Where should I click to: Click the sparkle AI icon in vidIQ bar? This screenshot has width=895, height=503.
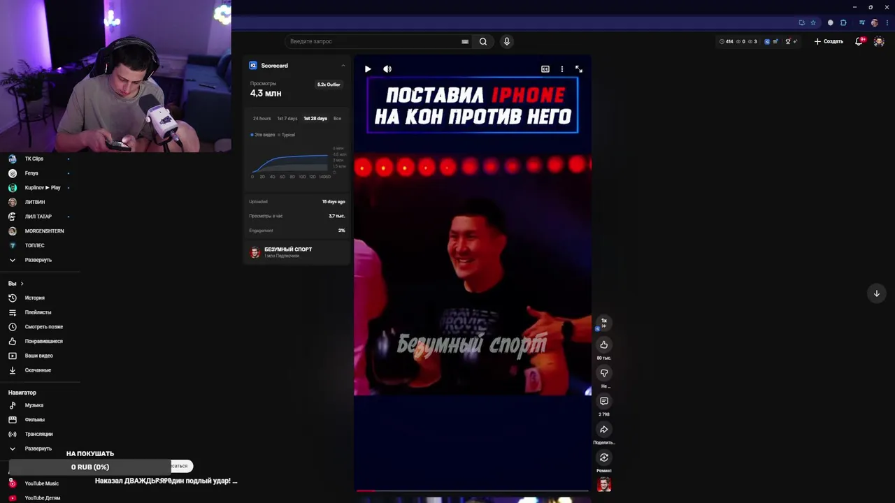pos(796,41)
